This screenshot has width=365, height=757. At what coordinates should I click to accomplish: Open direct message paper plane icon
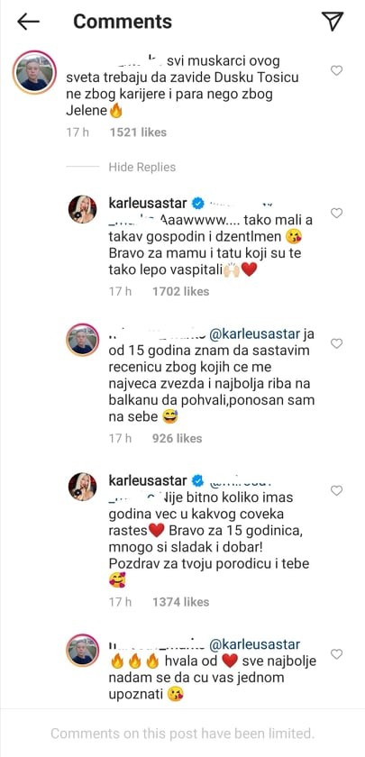[x=333, y=22]
